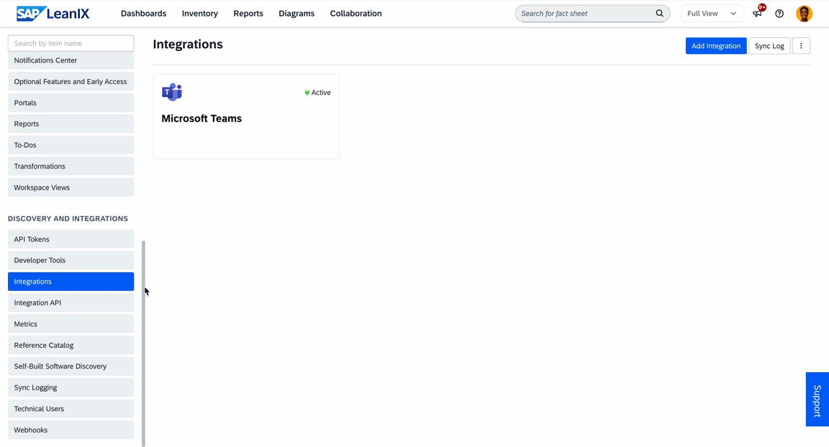Open the Sync Log
Image resolution: width=829 pixels, height=447 pixels.
click(x=769, y=46)
